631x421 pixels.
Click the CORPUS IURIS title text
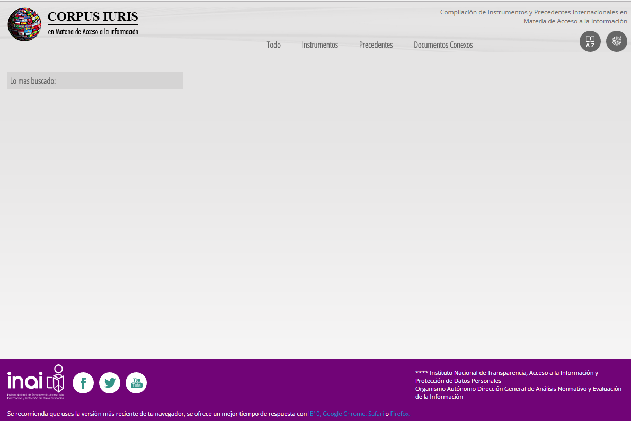pyautogui.click(x=93, y=17)
